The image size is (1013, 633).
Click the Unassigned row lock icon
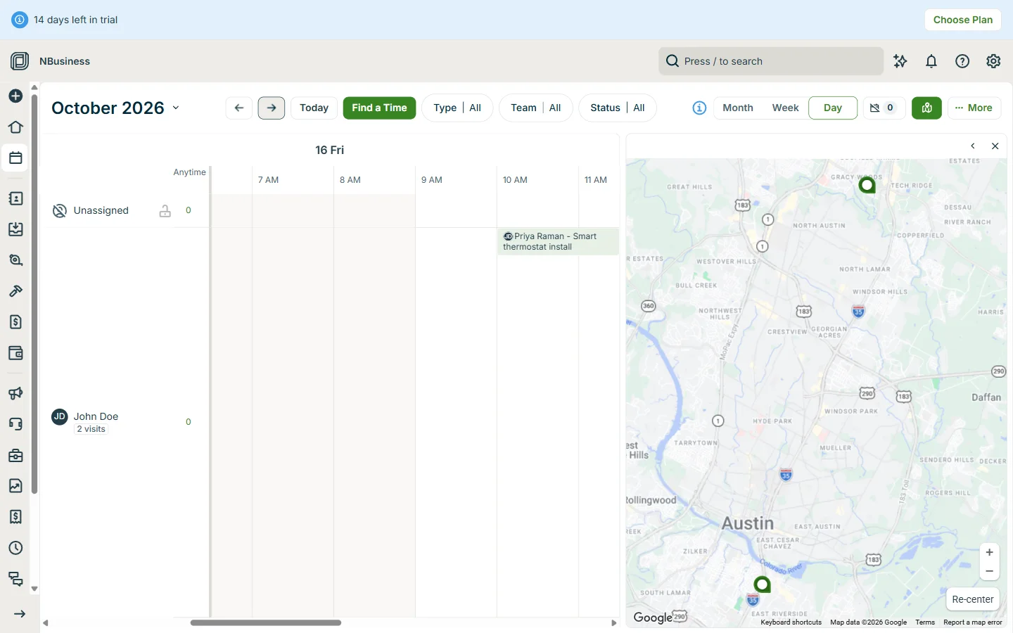tap(165, 210)
